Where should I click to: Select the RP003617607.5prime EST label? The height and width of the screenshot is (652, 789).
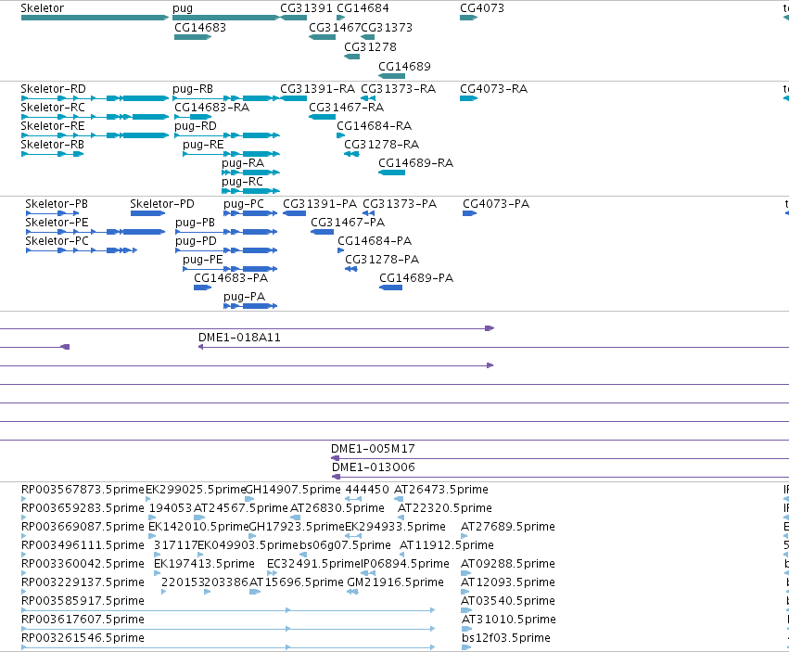pos(83,620)
